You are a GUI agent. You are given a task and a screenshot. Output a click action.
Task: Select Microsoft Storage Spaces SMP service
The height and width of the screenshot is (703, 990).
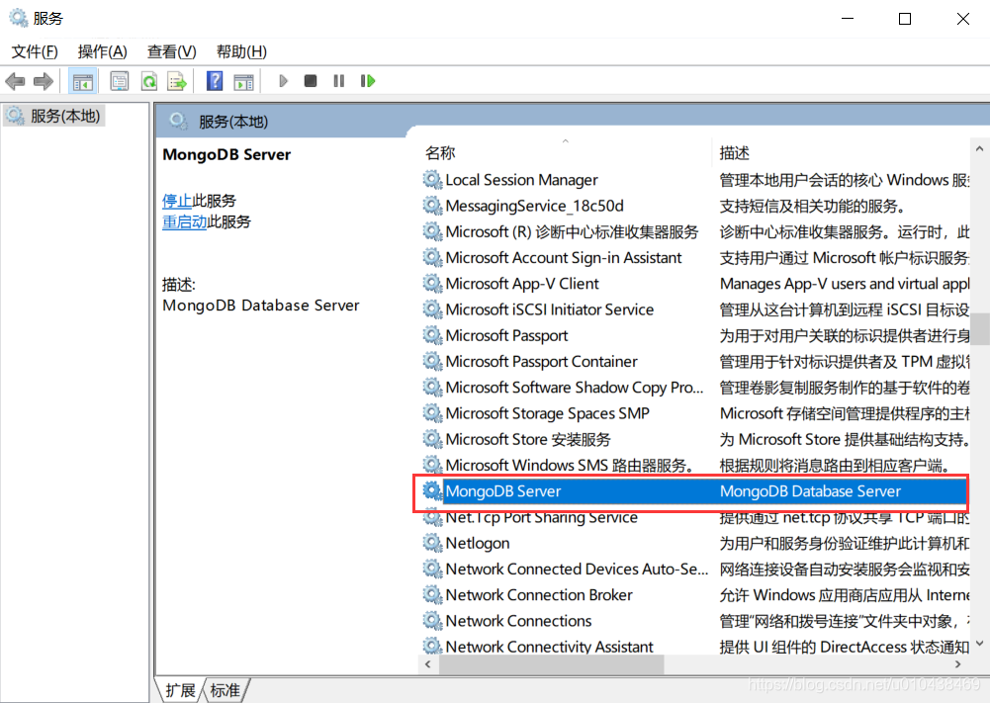click(694, 412)
